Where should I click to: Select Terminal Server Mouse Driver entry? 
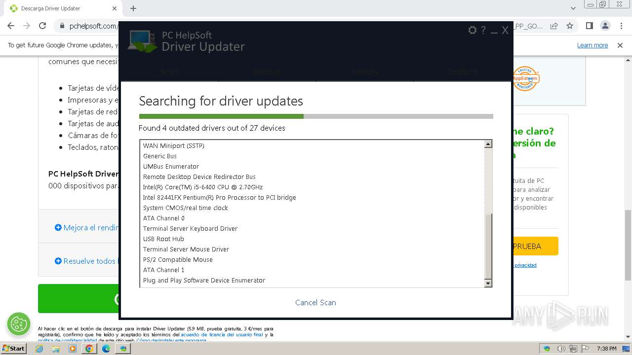coord(186,249)
